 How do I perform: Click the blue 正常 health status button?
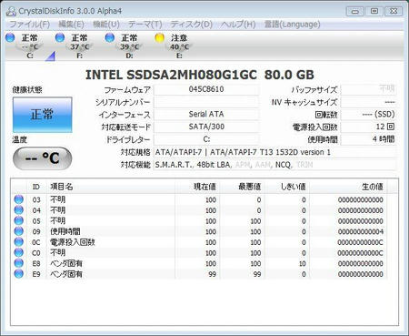pos(43,115)
